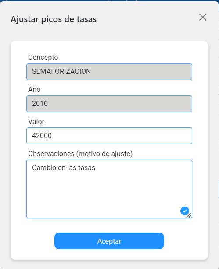Select the Año field showing 2010

tap(109, 104)
